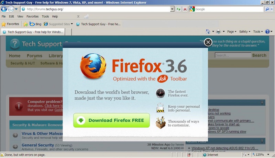This screenshot has width=275, height=158.
Task: Click the Print icon in command bar
Action: click(218, 31)
